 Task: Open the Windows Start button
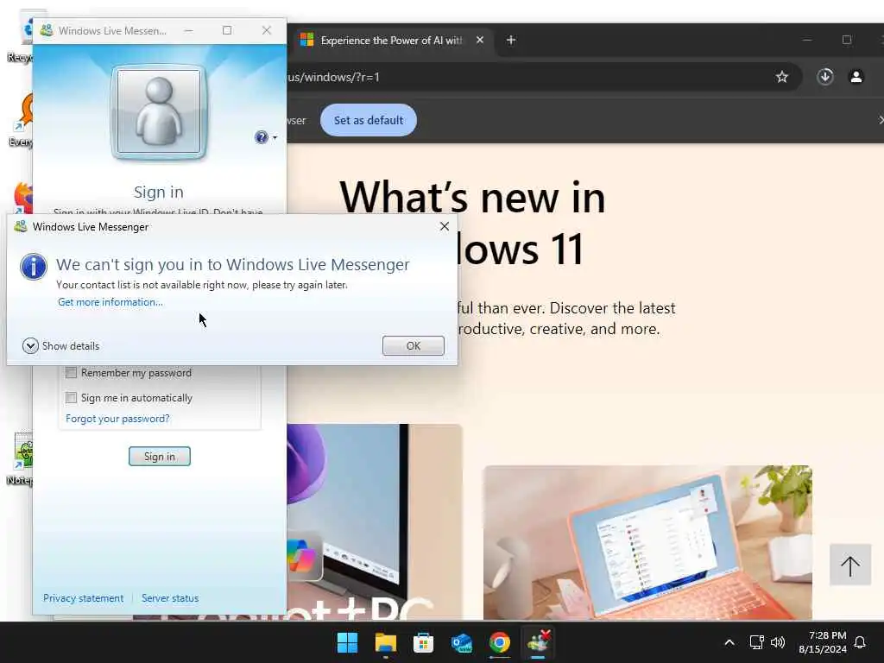[x=347, y=642]
